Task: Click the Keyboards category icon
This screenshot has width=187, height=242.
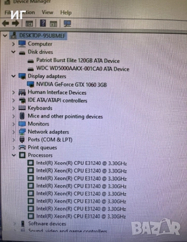Action: [x=22, y=108]
